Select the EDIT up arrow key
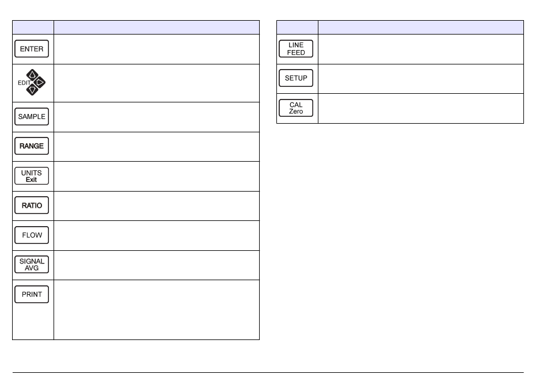The image size is (547, 378). click(x=32, y=74)
